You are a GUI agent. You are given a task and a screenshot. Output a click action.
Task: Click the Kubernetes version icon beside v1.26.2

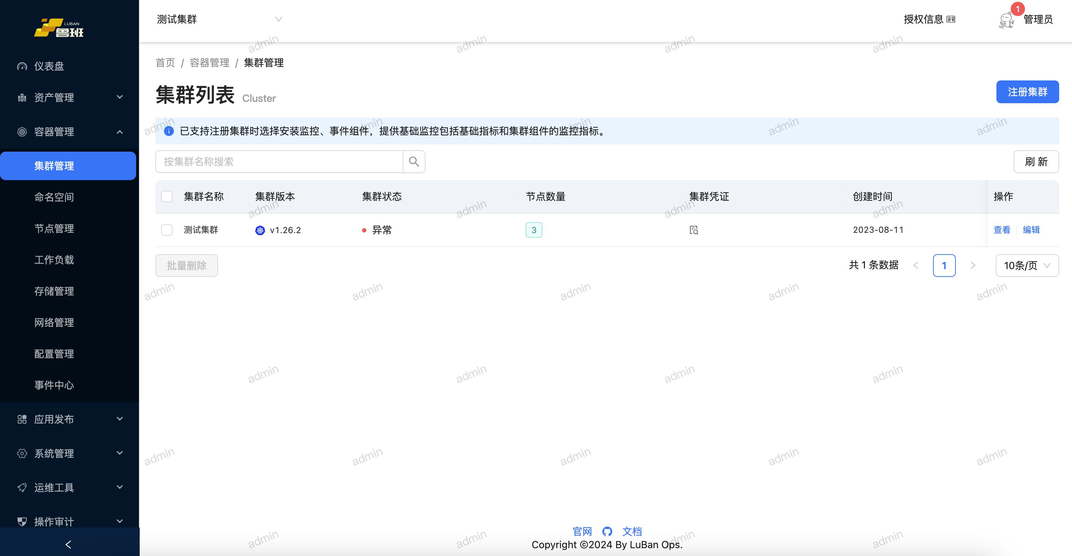tap(260, 230)
